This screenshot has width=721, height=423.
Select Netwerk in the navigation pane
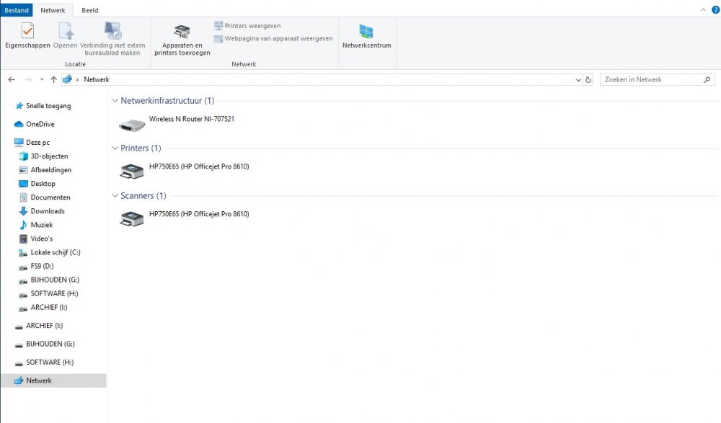[x=53, y=380]
